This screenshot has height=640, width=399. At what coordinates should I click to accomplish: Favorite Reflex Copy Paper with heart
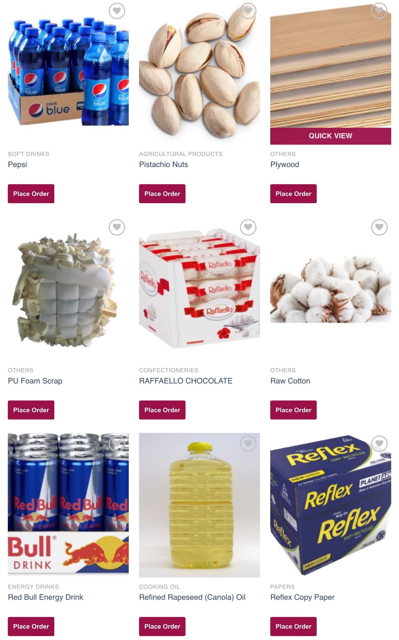(x=379, y=444)
